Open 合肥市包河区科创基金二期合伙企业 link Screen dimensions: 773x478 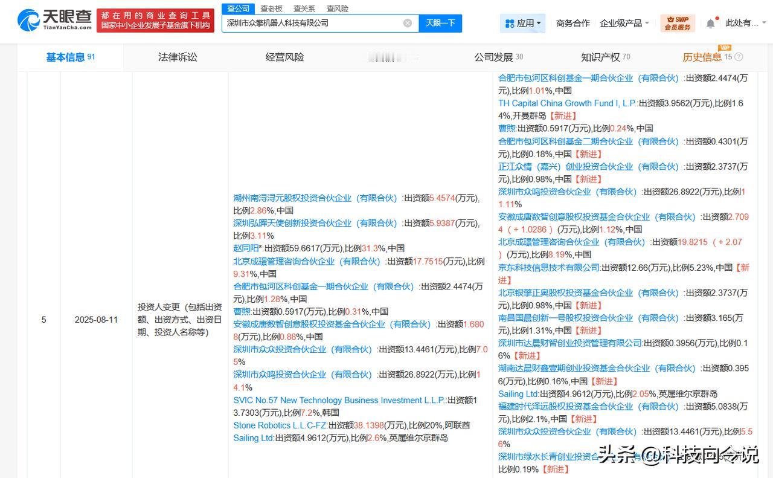click(589, 141)
